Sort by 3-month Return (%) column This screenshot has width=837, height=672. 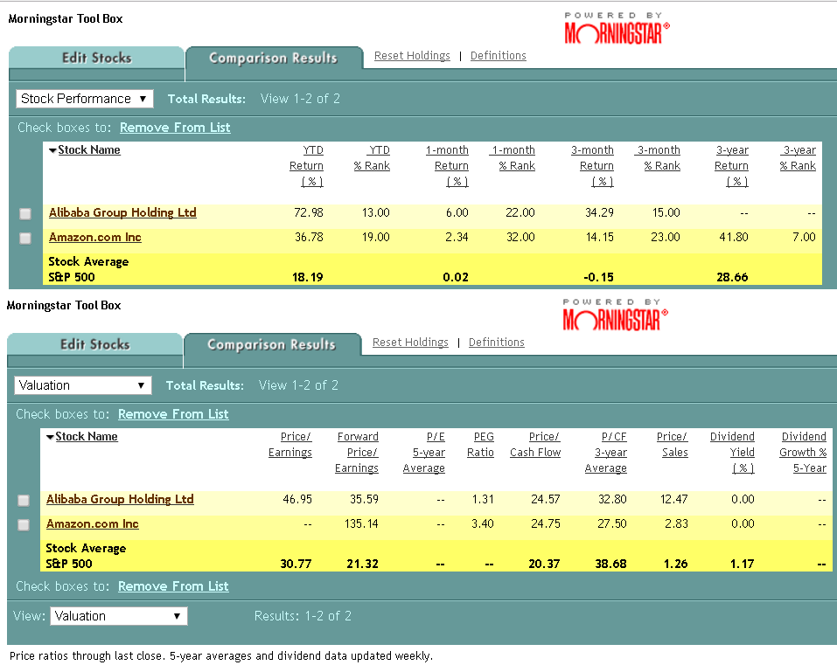coord(592,166)
